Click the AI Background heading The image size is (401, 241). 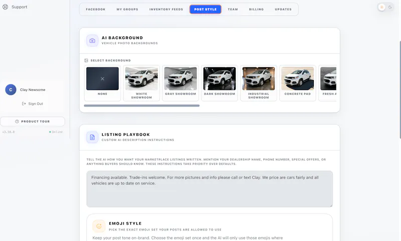(x=122, y=37)
